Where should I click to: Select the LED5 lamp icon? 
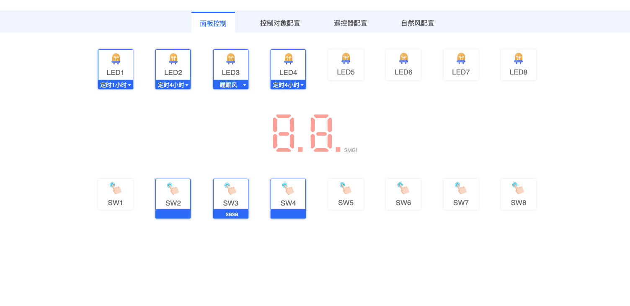pos(346,58)
